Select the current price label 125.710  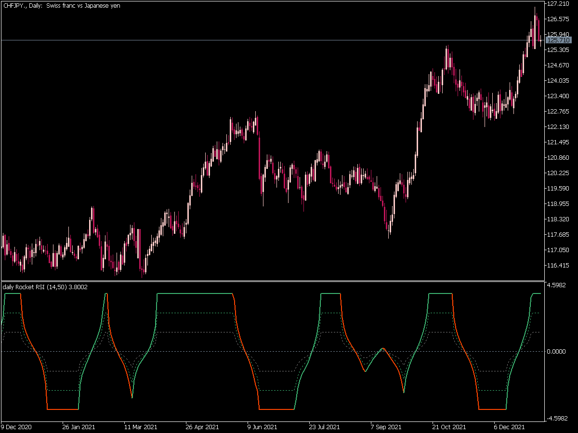click(x=559, y=40)
